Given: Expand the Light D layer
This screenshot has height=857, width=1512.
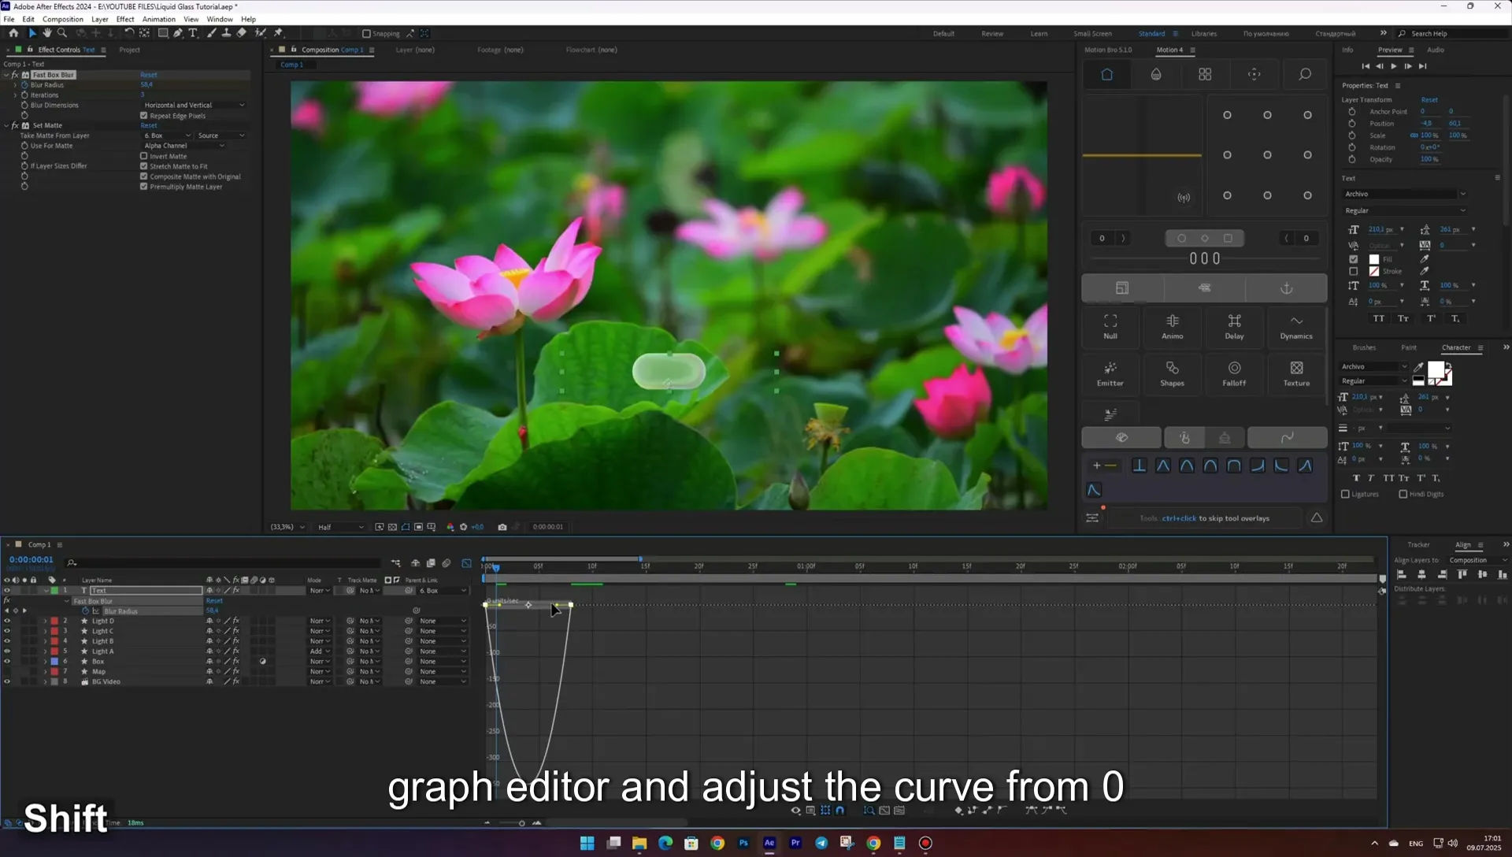Looking at the screenshot, I should coord(45,621).
